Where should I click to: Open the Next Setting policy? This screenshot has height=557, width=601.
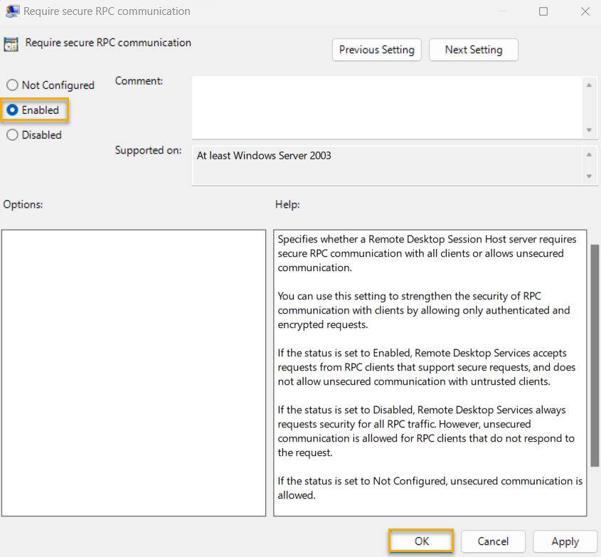coord(473,50)
